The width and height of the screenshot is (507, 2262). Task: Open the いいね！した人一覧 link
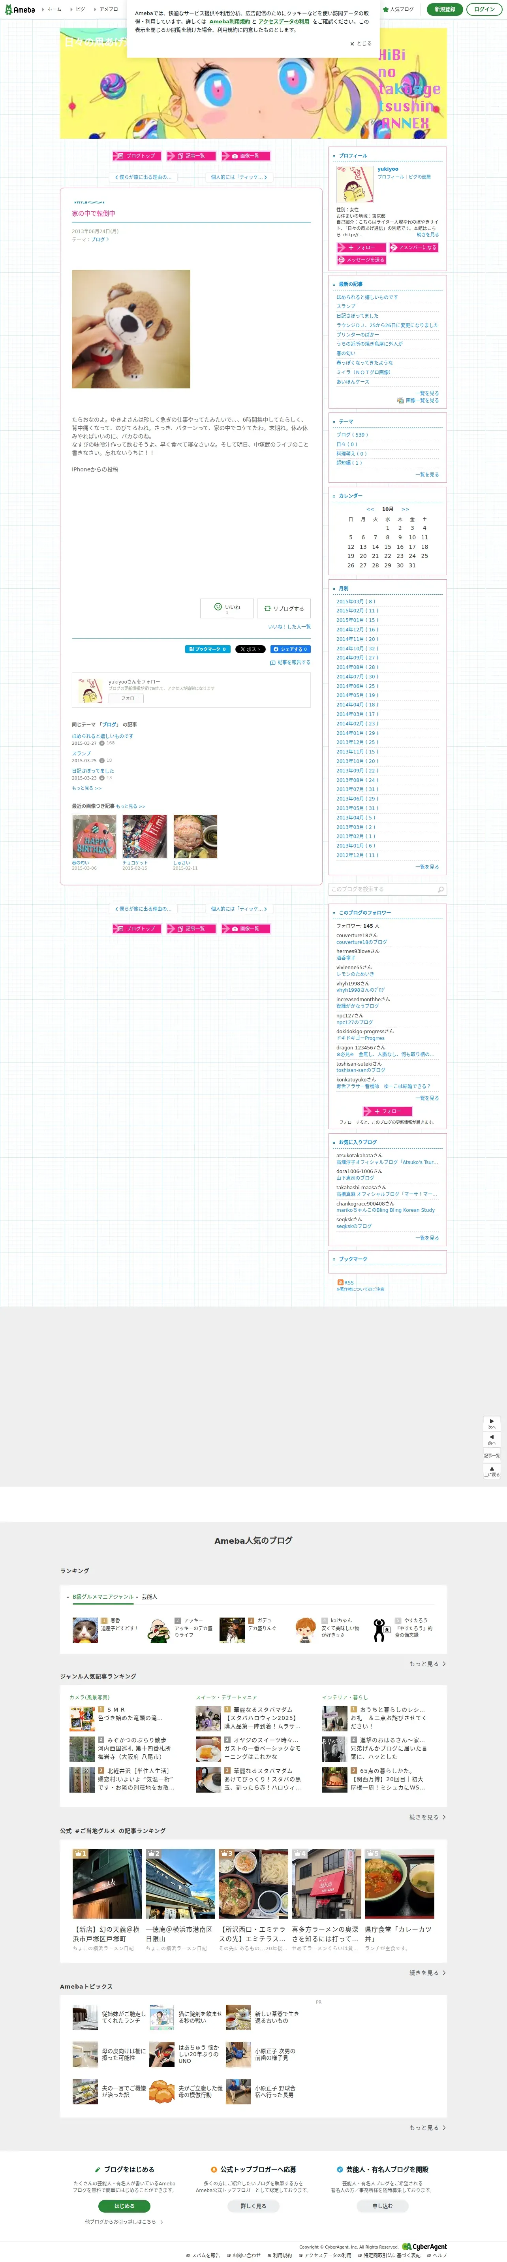(x=289, y=627)
